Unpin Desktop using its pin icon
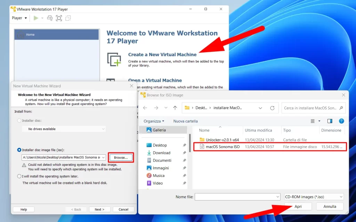Viewport: 356px width, 222px height. [x=184, y=145]
